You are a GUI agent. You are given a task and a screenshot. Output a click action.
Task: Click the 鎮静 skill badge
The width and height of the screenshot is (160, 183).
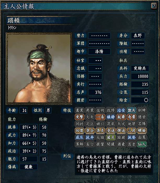[x=111, y=117]
